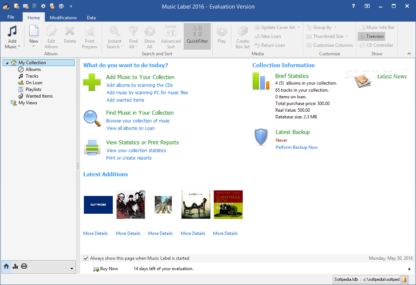Open the New dropdown arrow

pyautogui.click(x=34, y=47)
